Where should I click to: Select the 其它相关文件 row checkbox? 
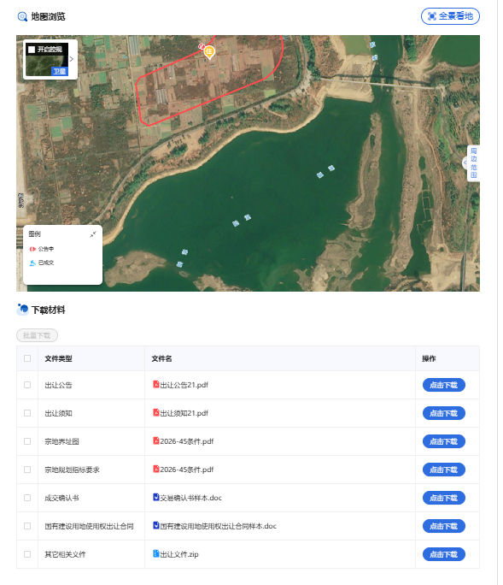pos(27,554)
